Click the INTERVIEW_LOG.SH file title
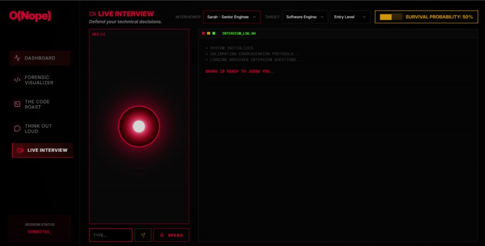Image resolution: width=485 pixels, height=246 pixels. click(239, 33)
